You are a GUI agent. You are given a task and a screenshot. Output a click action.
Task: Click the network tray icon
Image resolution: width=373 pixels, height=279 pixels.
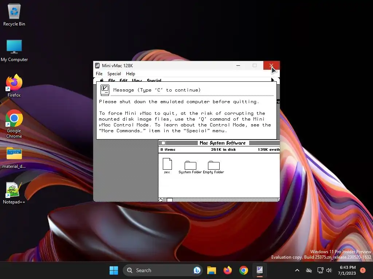click(x=320, y=270)
